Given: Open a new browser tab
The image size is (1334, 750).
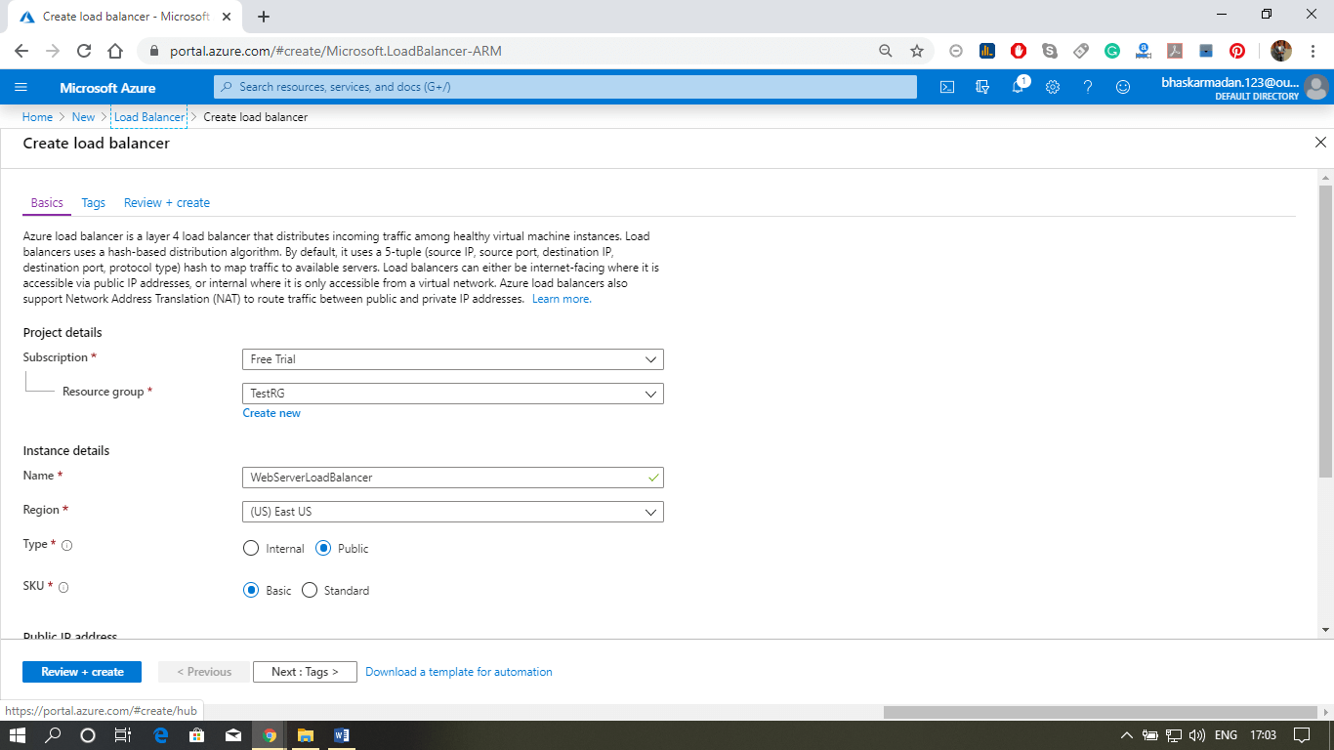Looking at the screenshot, I should pos(264,17).
